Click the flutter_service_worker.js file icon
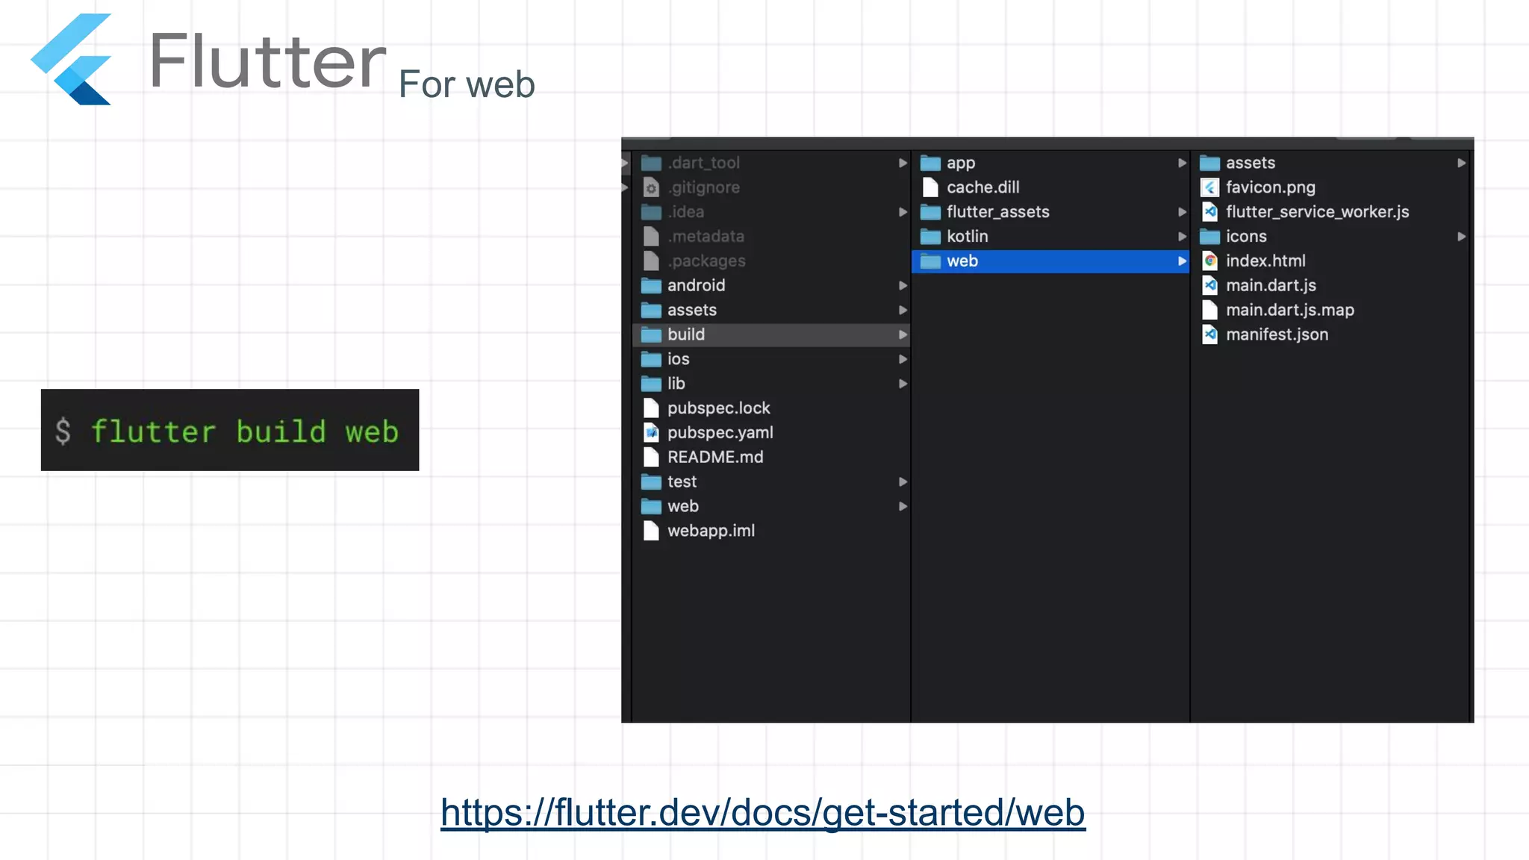Image resolution: width=1529 pixels, height=860 pixels. coord(1209,212)
